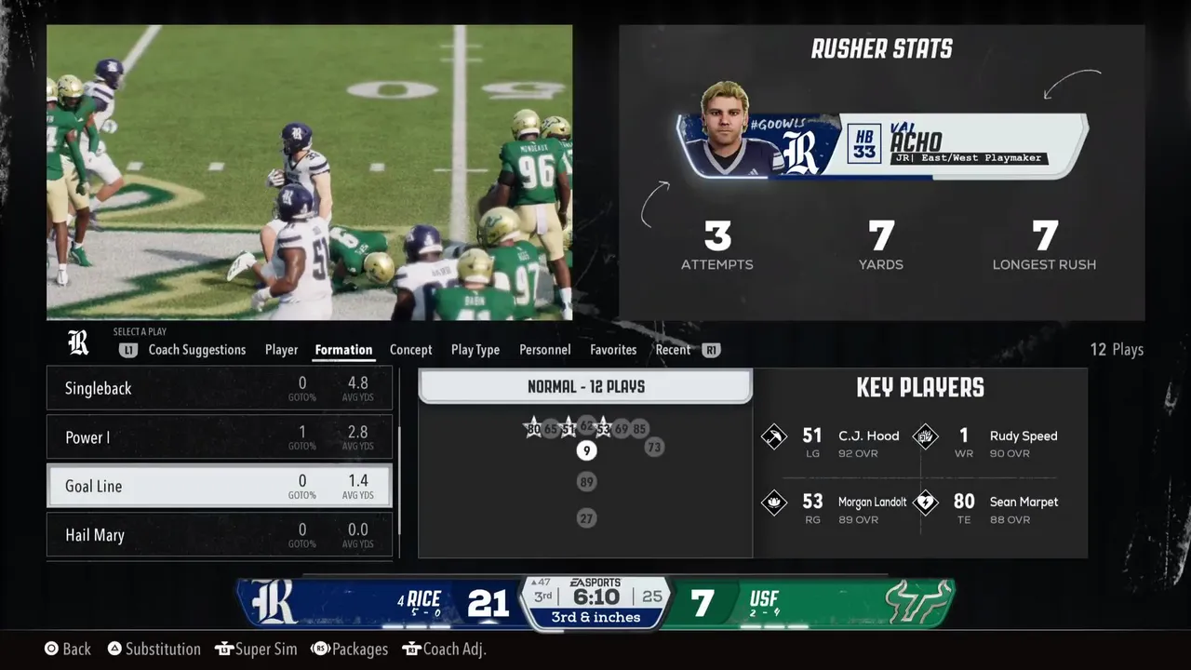This screenshot has height=670, width=1191.
Task: Click the 3 Attempts stat
Action: pyautogui.click(x=717, y=245)
